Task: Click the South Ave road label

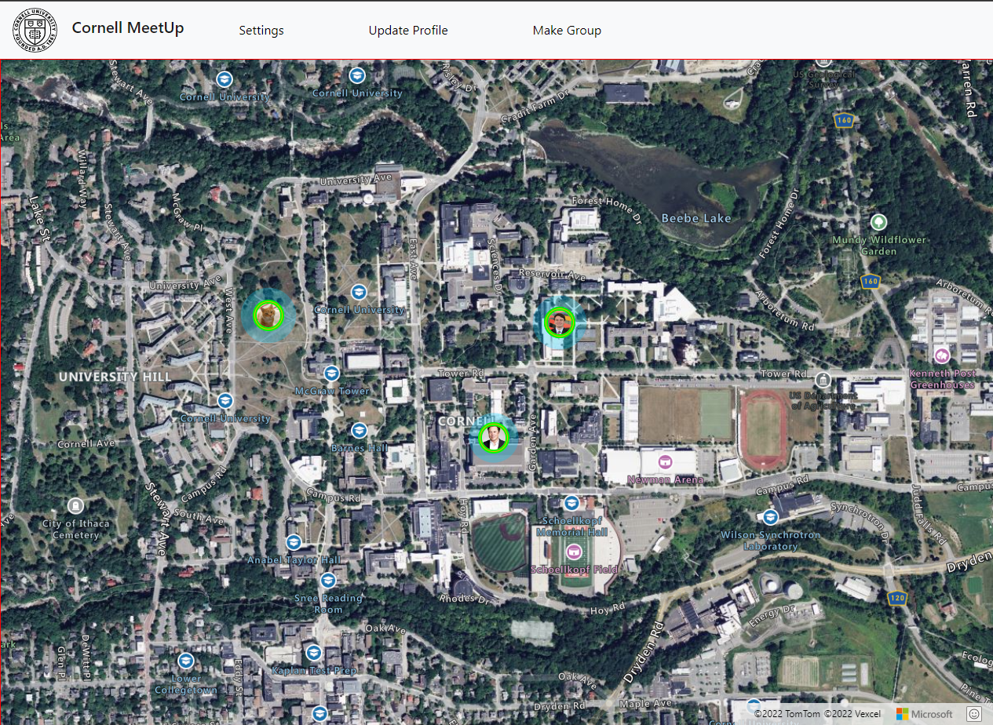Action: point(199,517)
